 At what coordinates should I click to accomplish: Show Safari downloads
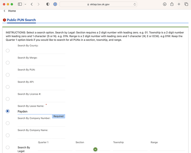(165, 4)
